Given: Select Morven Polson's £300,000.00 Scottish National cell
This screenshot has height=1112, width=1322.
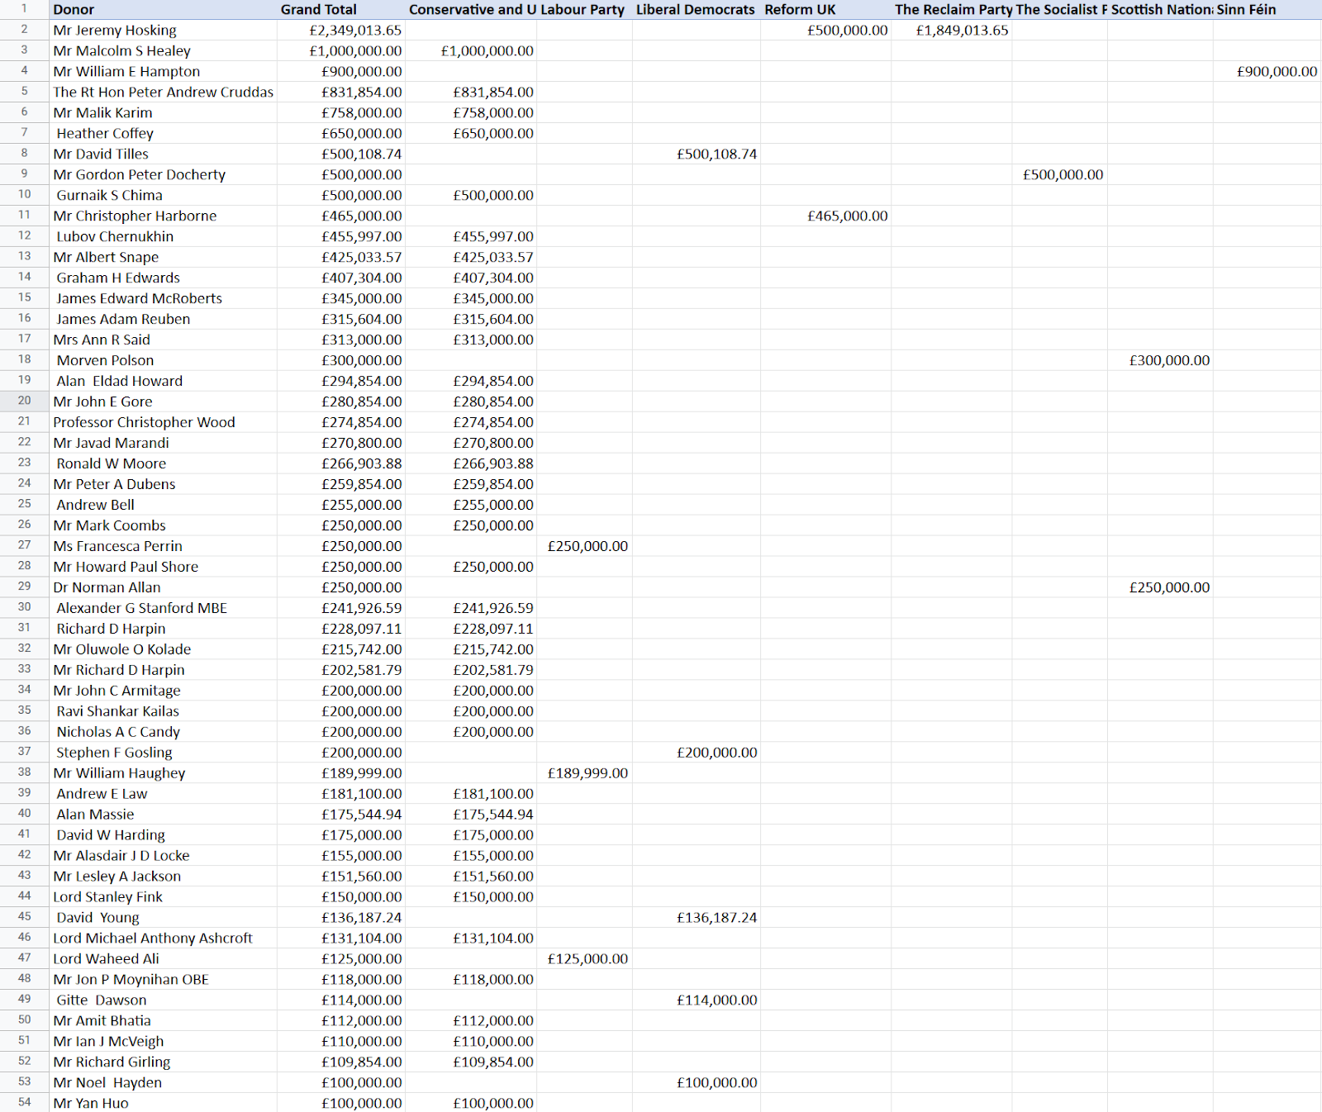Looking at the screenshot, I should 1160,361.
